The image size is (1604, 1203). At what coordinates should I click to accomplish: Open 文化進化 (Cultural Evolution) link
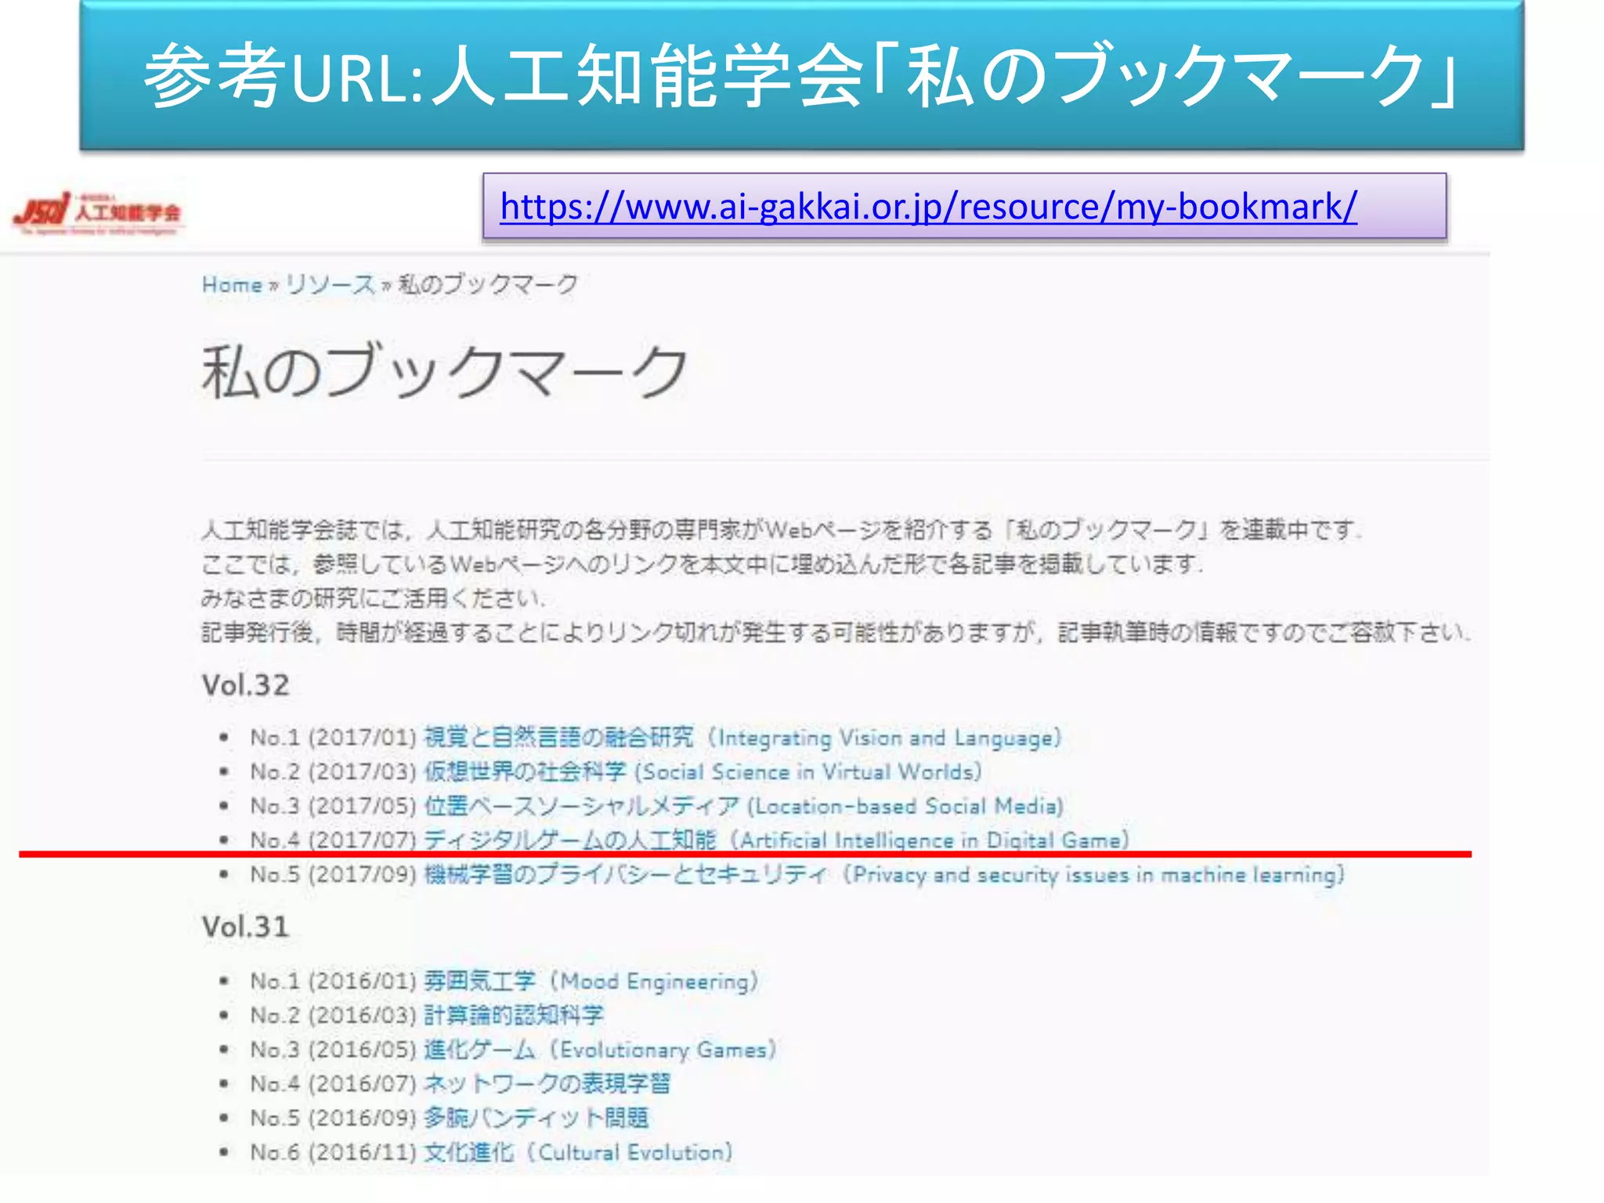[578, 1152]
